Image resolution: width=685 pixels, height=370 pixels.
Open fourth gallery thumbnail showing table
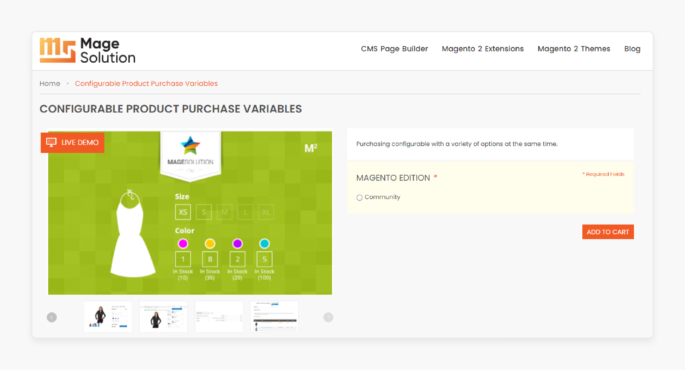coord(274,316)
